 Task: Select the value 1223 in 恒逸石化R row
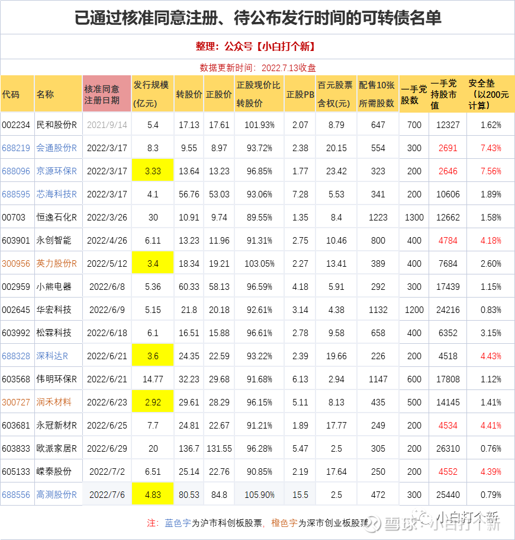click(x=378, y=218)
